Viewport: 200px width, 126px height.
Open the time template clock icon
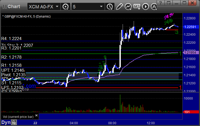click(110, 7)
